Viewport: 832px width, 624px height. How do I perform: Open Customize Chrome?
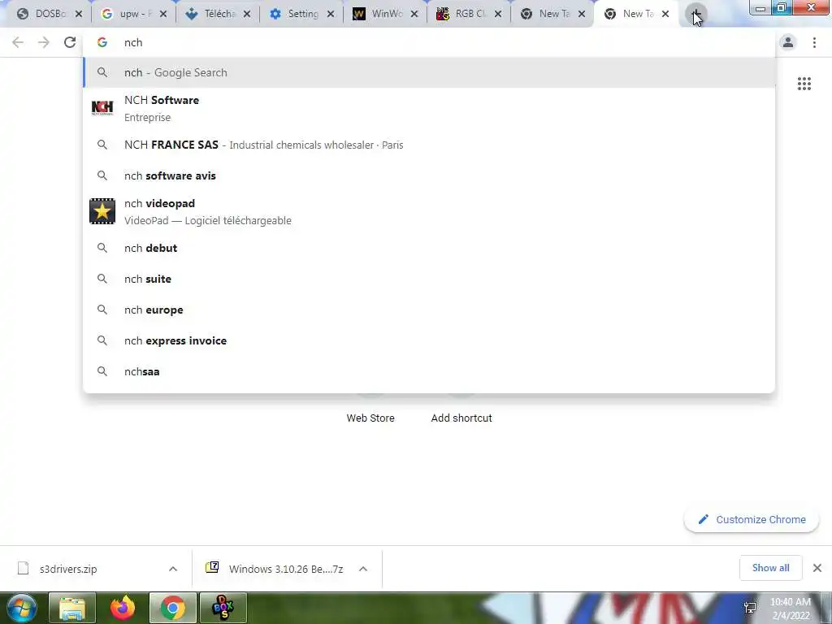pos(752,519)
